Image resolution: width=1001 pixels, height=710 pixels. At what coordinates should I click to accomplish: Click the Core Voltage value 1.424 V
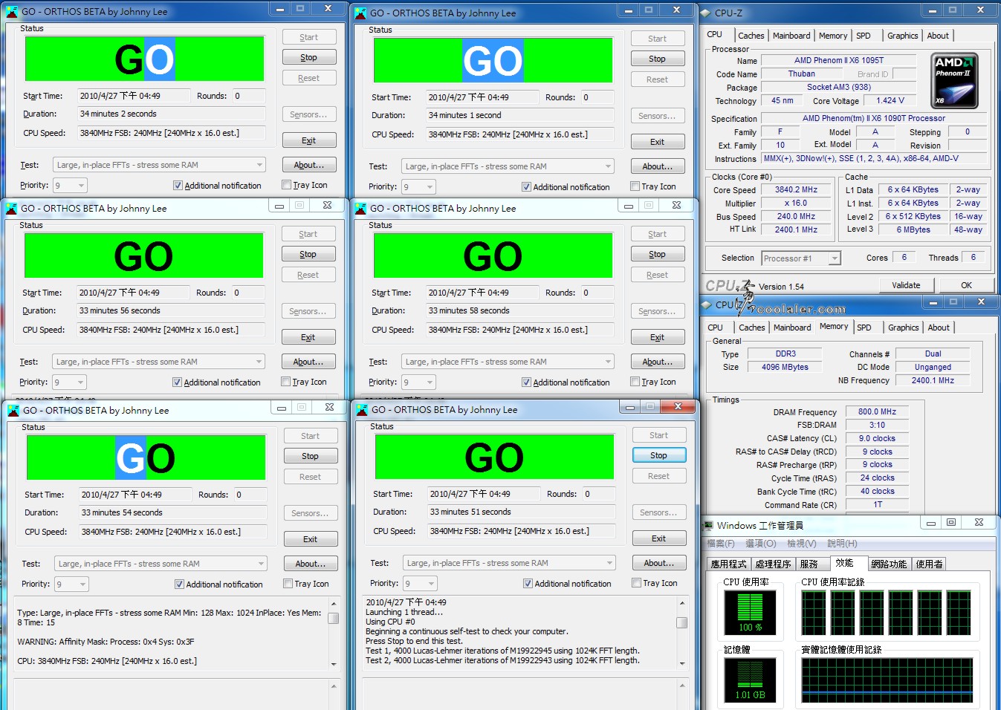coord(890,100)
